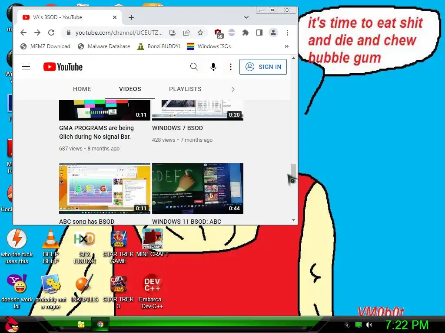Close the VA's BSOD YouTube tab
Screen dimensions: 445x333
115,17
